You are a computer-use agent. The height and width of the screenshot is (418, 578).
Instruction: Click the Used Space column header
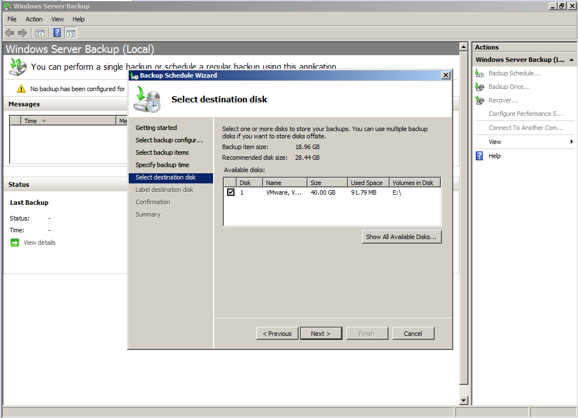pos(368,183)
